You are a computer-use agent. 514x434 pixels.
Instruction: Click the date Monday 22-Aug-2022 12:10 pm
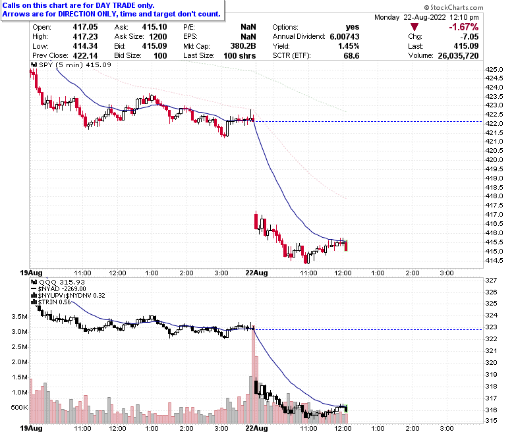[426, 17]
